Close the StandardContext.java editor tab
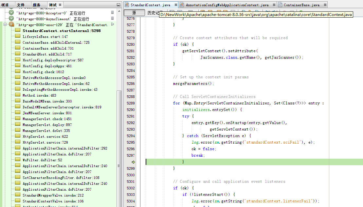The height and width of the screenshot is (207, 363). 176,5
